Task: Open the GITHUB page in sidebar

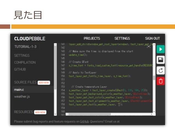Action: (x=20, y=69)
